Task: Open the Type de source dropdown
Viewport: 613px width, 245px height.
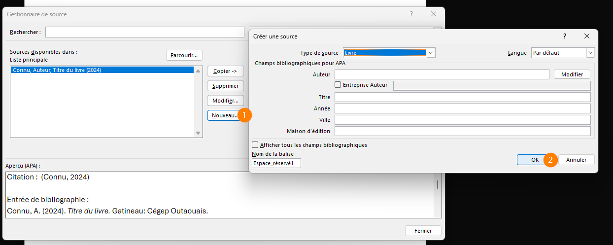Action: pyautogui.click(x=431, y=53)
